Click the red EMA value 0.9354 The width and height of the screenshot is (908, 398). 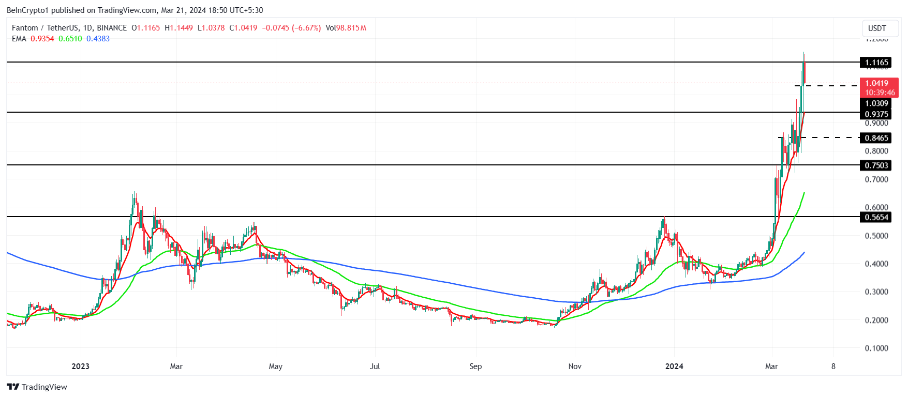tap(42, 39)
